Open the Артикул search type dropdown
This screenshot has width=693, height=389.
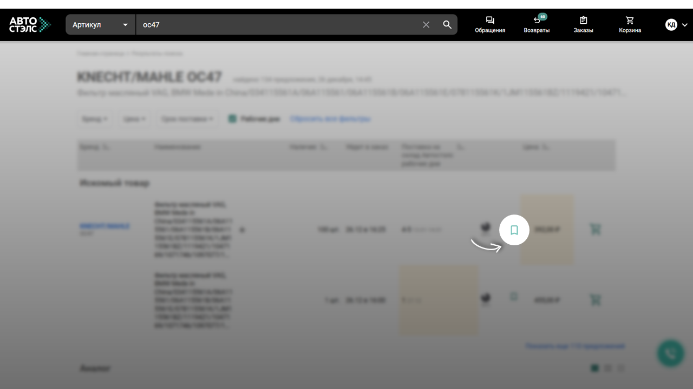101,25
